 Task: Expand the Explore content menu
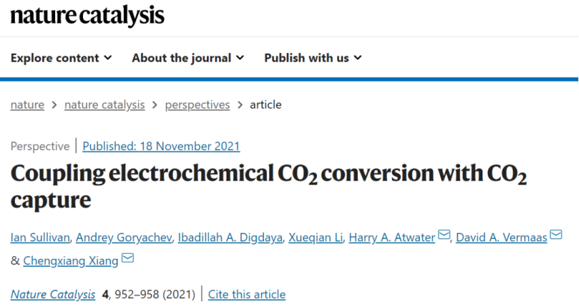(61, 58)
